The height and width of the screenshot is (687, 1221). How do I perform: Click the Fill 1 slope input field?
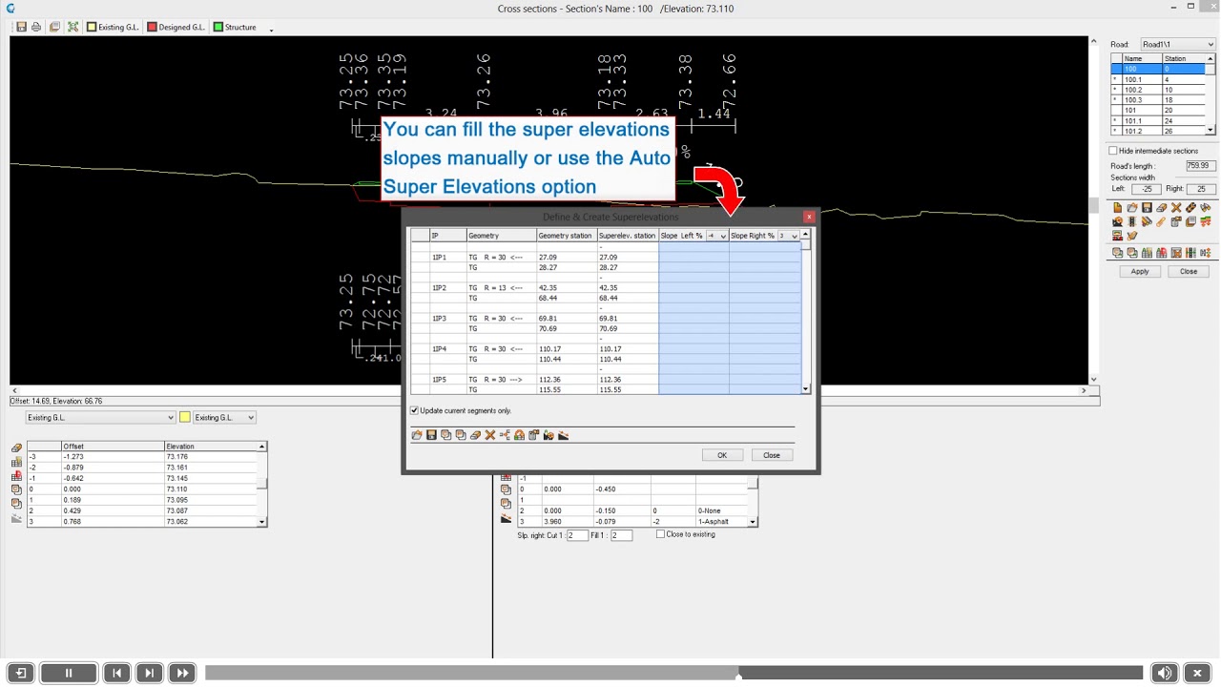point(621,535)
